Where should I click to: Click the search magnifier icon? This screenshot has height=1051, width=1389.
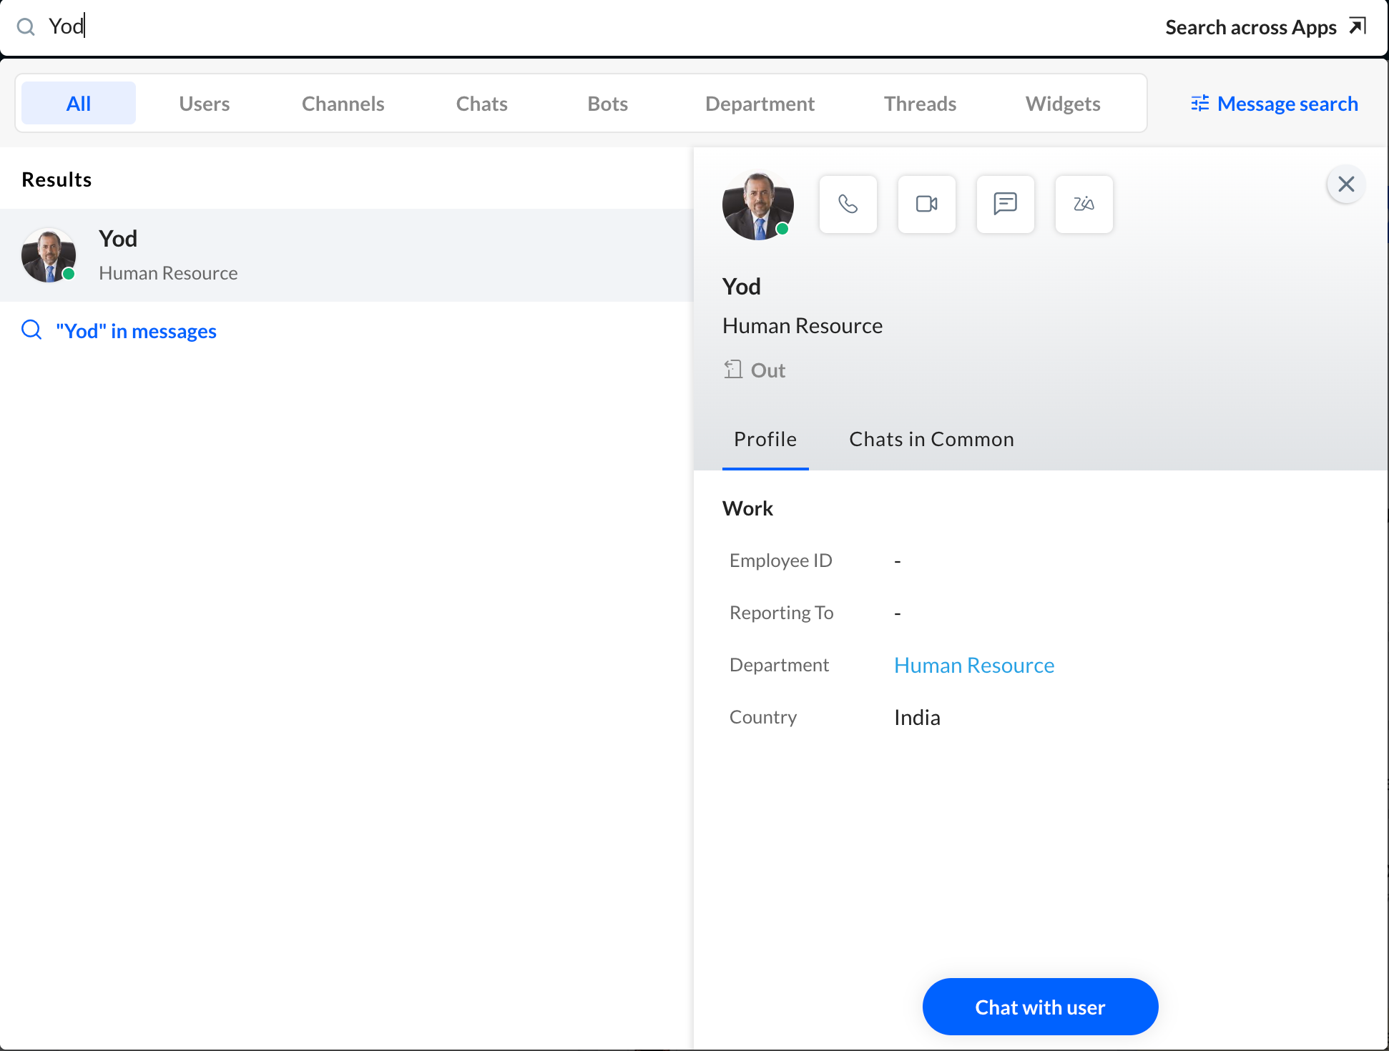point(26,27)
